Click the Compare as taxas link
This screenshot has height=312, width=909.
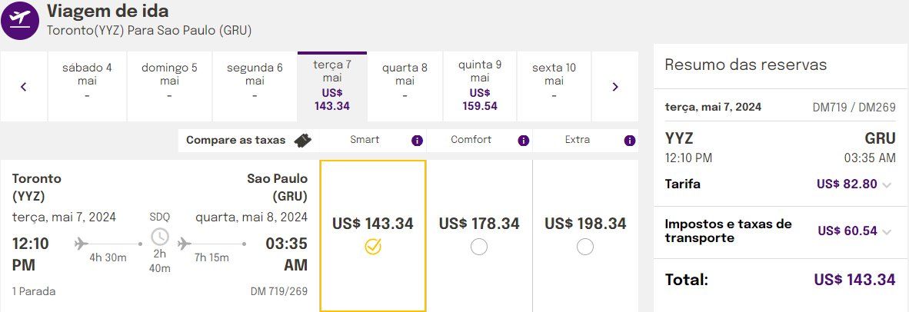click(236, 140)
